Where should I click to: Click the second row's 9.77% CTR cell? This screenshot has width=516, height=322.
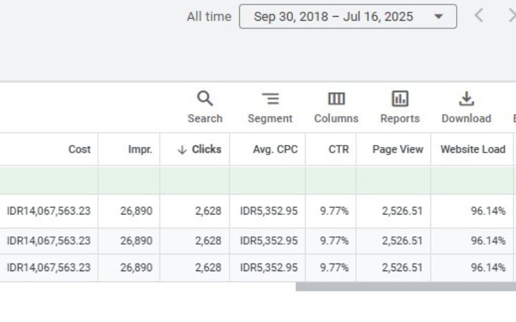click(x=334, y=241)
